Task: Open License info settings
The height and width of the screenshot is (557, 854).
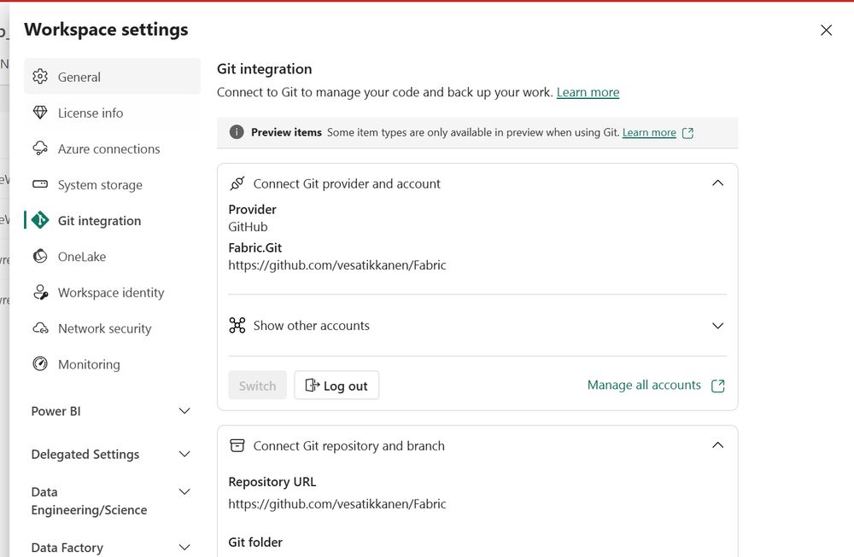Action: [112, 113]
